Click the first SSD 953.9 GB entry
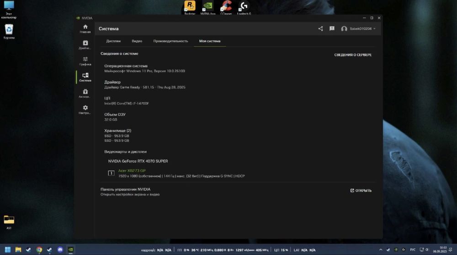This screenshot has height=255, width=457. tap(117, 136)
